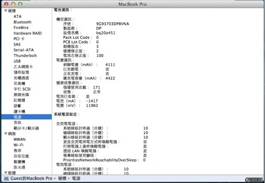Select 數據機 in the sidebar
265x183 pixels.
point(19,162)
